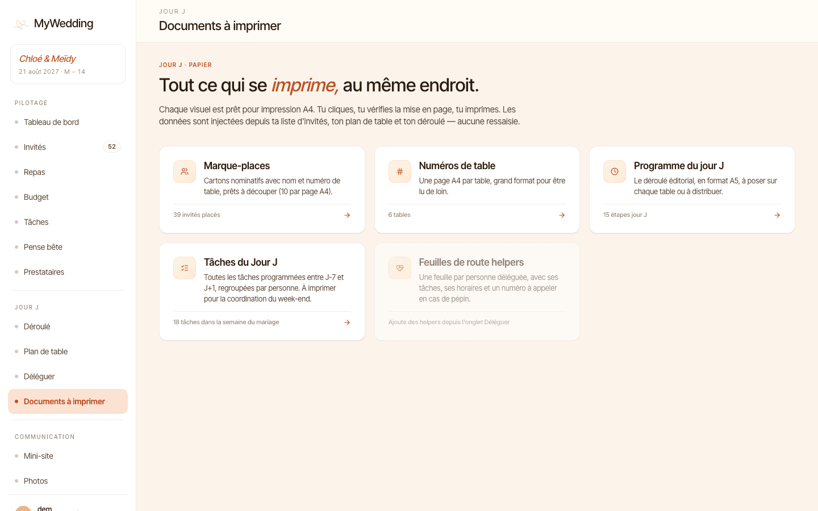Click the PILOTAGE section label
The height and width of the screenshot is (511, 818).
31,103
